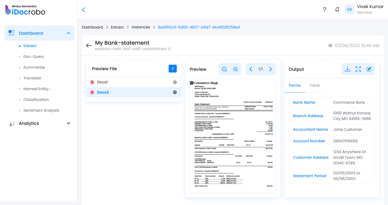
Task: Open notifications bell
Action: (x=337, y=9)
